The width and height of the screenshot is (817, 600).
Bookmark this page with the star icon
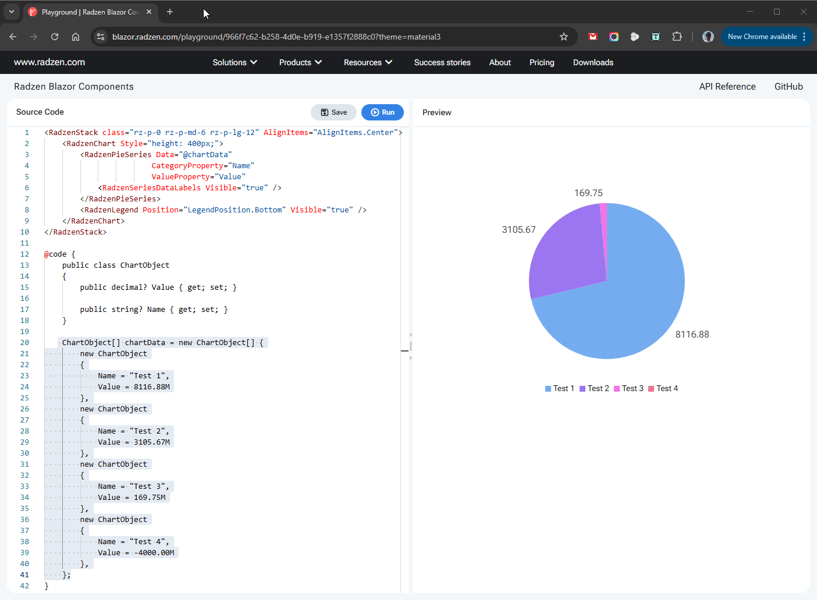click(x=563, y=37)
